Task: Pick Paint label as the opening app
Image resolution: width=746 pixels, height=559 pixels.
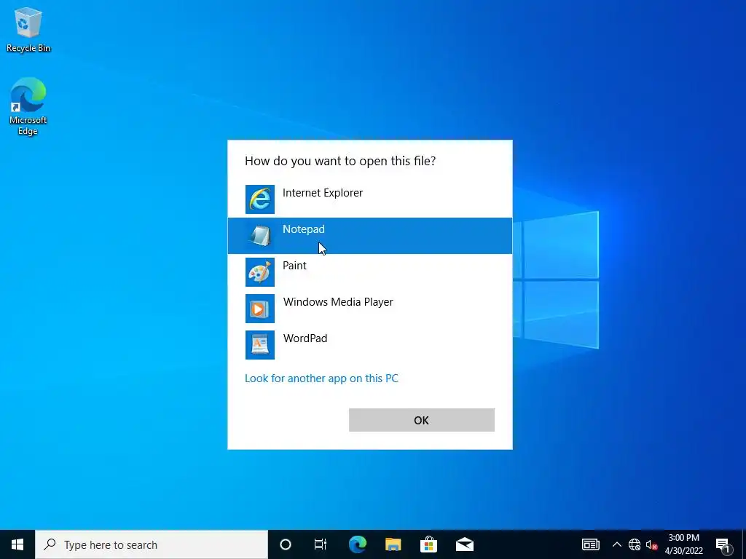Action: click(x=294, y=265)
